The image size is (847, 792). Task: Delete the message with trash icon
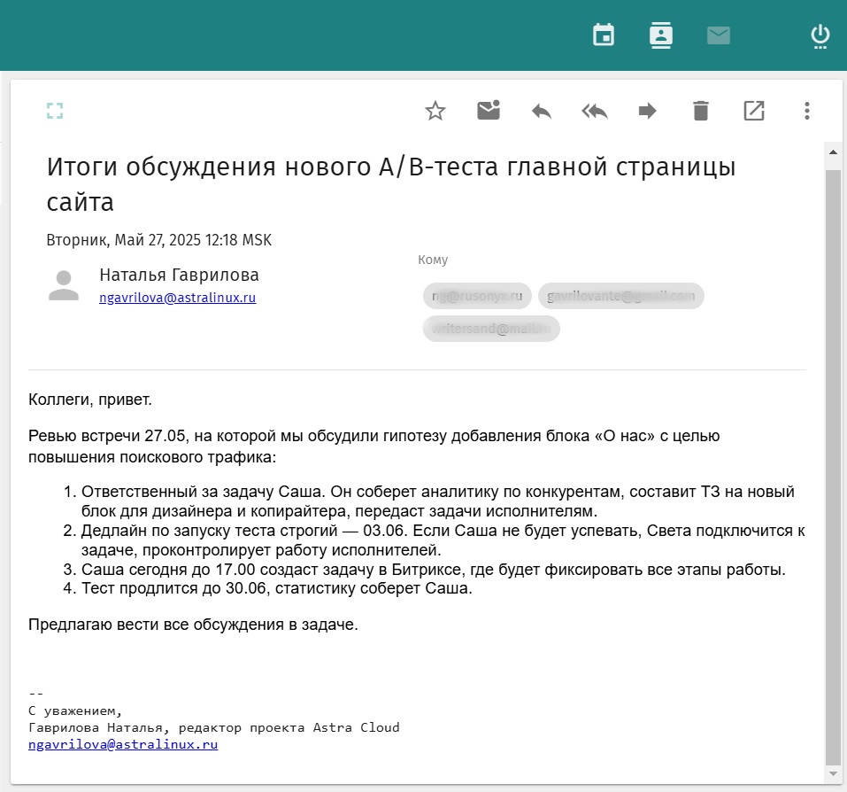tap(701, 111)
